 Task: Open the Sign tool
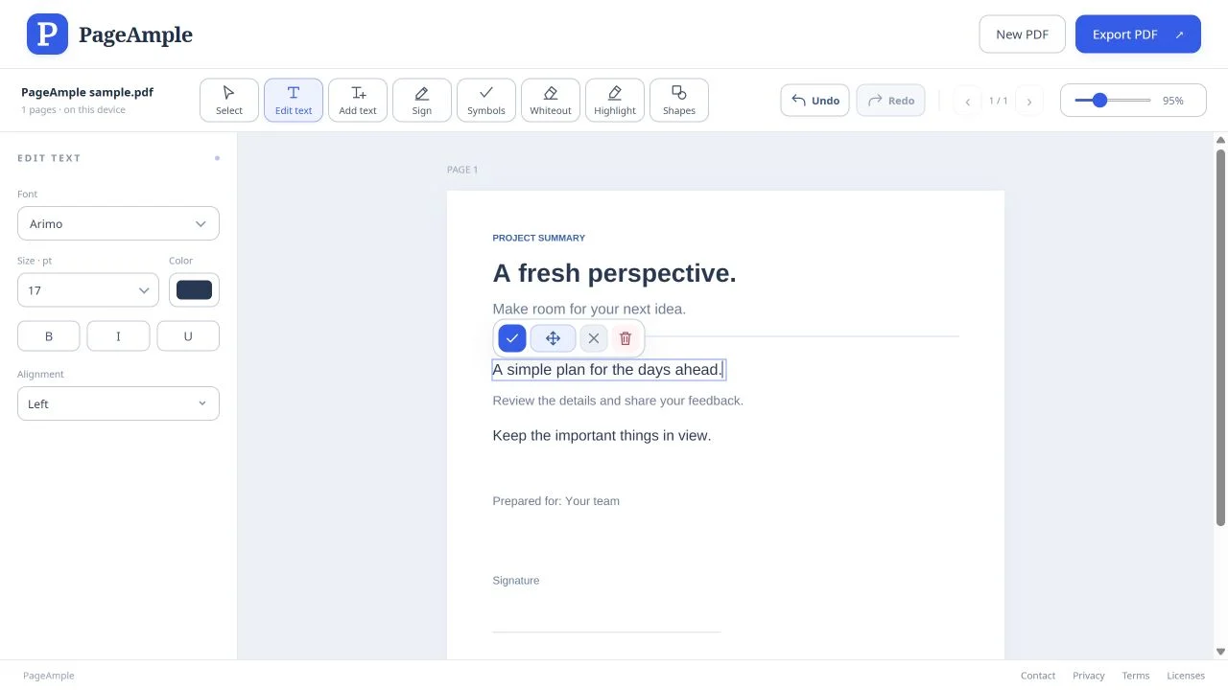(422, 100)
